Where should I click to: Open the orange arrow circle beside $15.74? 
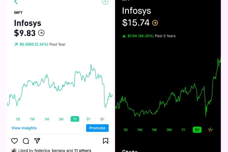(155, 23)
